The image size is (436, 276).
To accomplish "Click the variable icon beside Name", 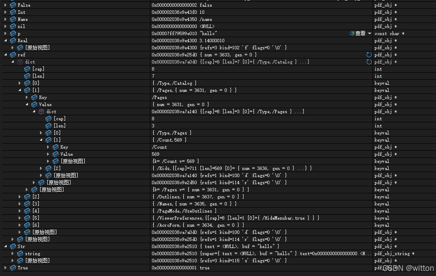I will (13, 19).
